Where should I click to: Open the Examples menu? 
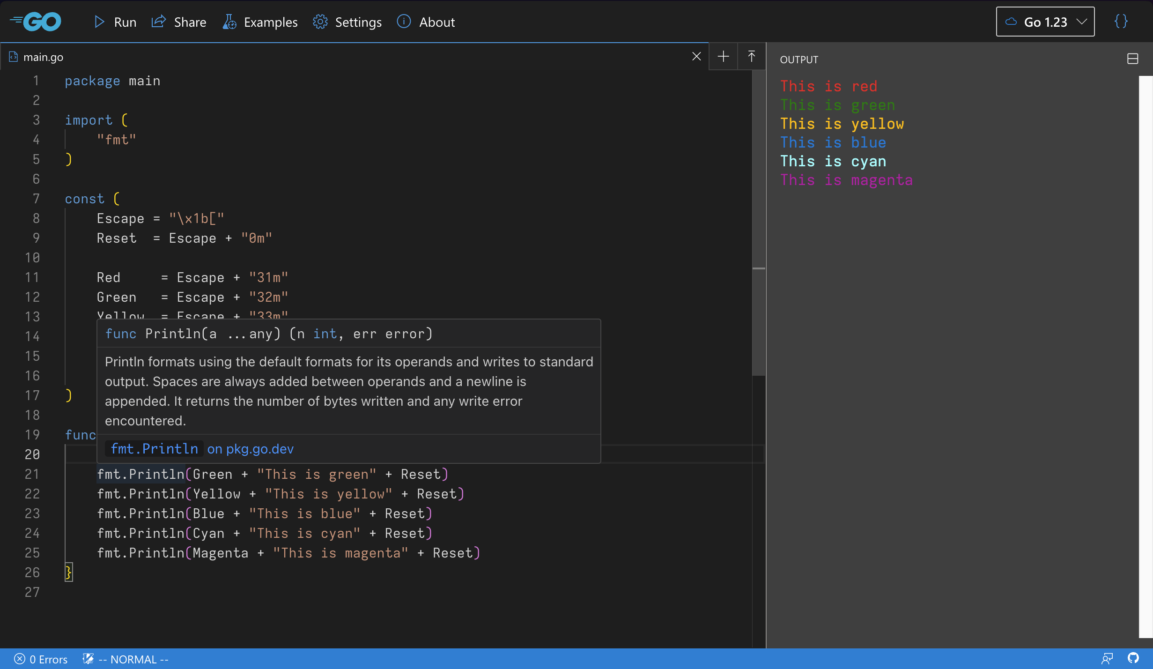coord(260,22)
